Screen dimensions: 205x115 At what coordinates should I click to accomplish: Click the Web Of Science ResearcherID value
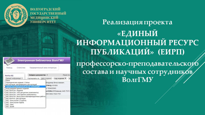[66, 91]
